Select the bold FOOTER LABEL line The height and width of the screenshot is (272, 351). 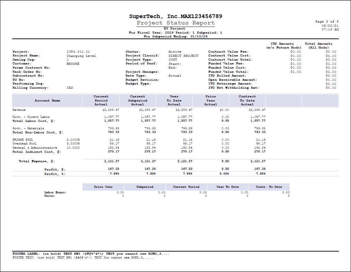point(91,254)
